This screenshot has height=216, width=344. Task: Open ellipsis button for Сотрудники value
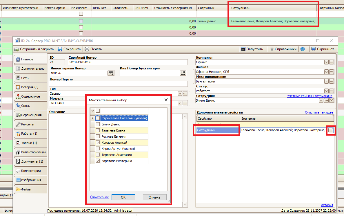[x=331, y=130]
